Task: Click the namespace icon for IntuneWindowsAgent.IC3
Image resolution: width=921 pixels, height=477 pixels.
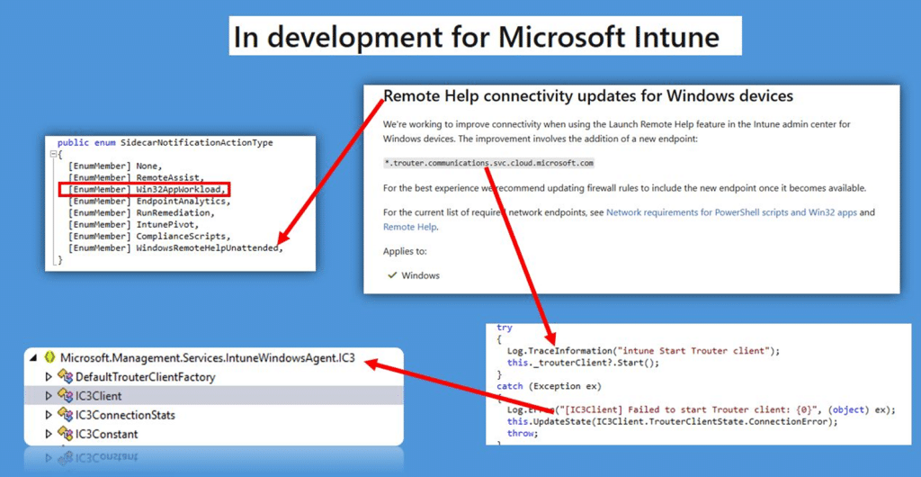Action: tap(50, 358)
